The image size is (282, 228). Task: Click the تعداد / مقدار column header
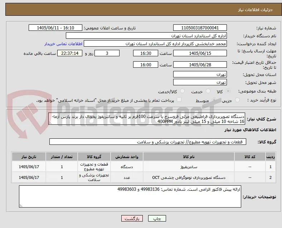tap(62, 157)
